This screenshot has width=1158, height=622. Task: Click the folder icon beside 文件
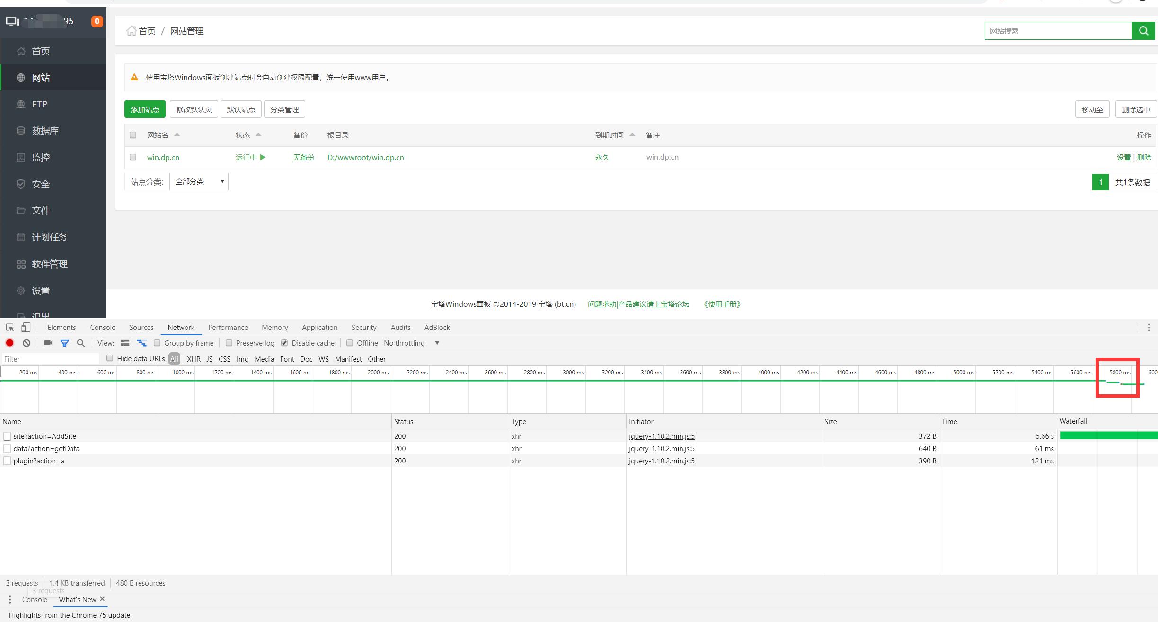21,211
